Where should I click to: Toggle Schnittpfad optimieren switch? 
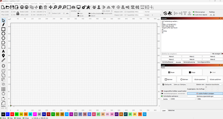tap(162, 96)
